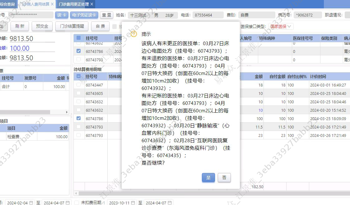The width and height of the screenshot is (350, 205).
Task: Open calendar for 2024-04-07 following 2024-02-04
Action: (x=68, y=203)
